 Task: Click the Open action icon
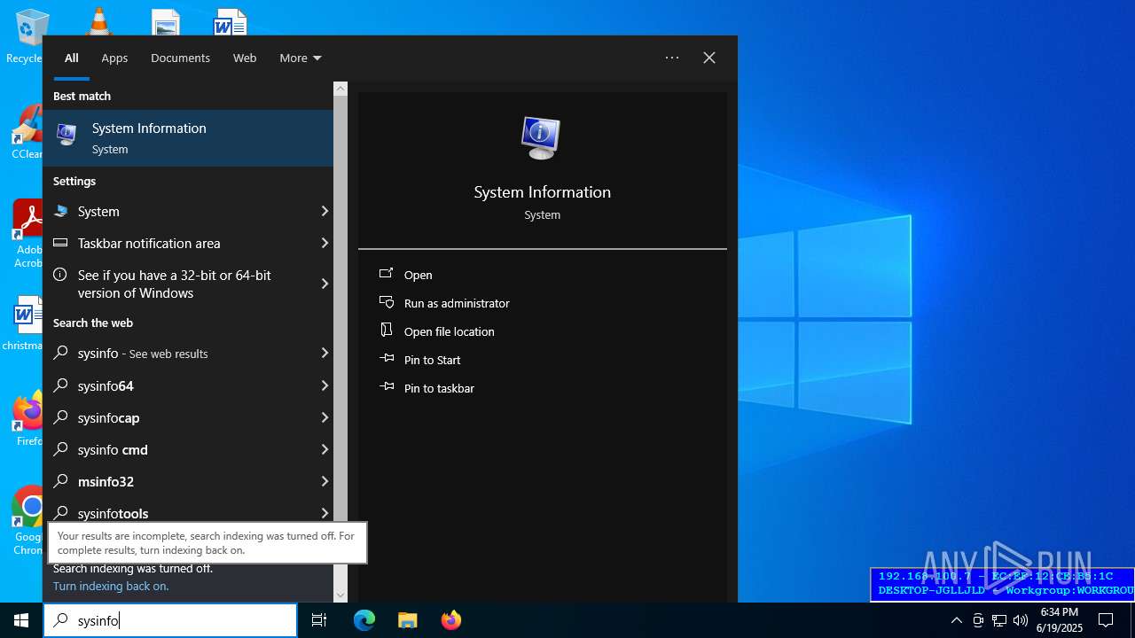click(x=387, y=275)
